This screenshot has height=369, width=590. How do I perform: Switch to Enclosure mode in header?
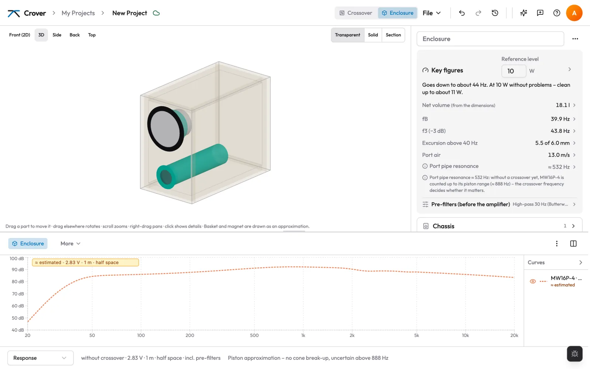click(398, 13)
